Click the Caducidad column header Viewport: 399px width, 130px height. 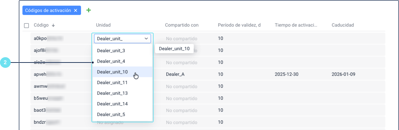point(343,25)
